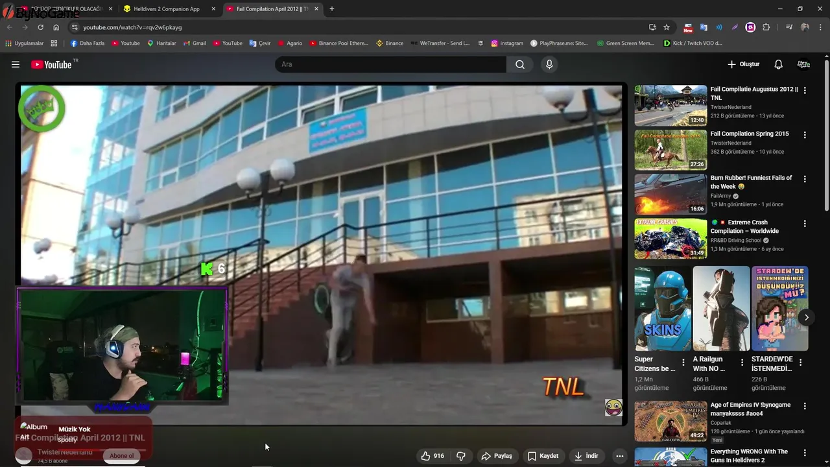Open menu for Age of Empires IV video
The width and height of the screenshot is (830, 467).
click(805, 406)
